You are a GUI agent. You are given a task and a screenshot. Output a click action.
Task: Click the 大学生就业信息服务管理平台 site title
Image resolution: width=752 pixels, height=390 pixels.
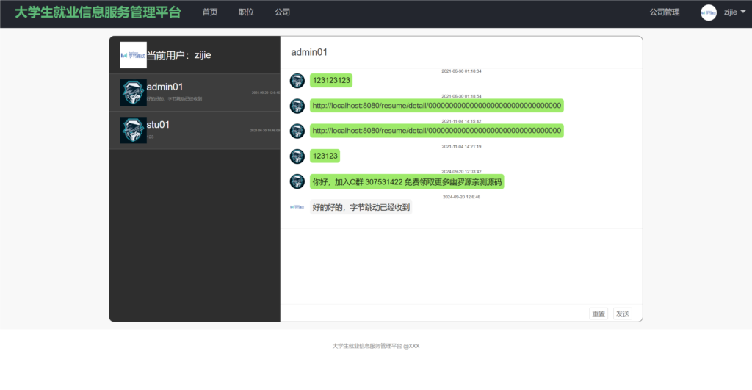(98, 12)
